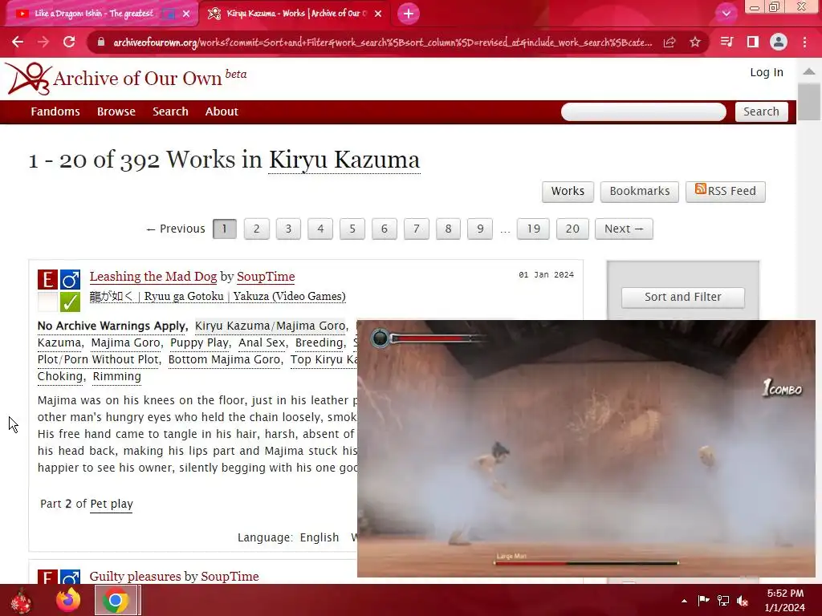The height and width of the screenshot is (616, 822).
Task: Click the Puppy Play tag
Action: [199, 342]
